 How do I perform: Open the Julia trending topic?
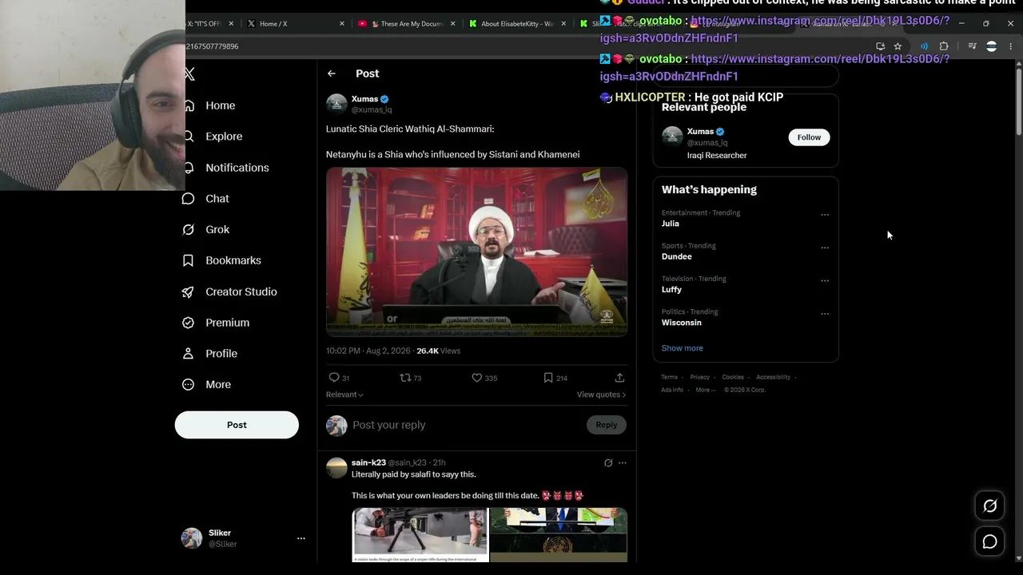670,224
